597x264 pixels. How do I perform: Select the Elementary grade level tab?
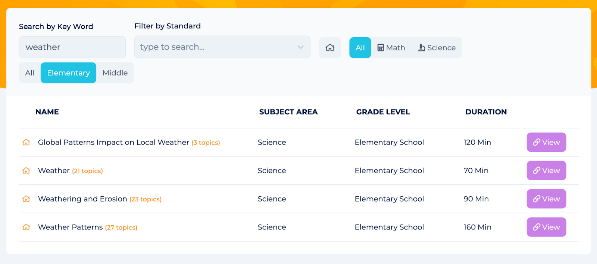tap(68, 73)
